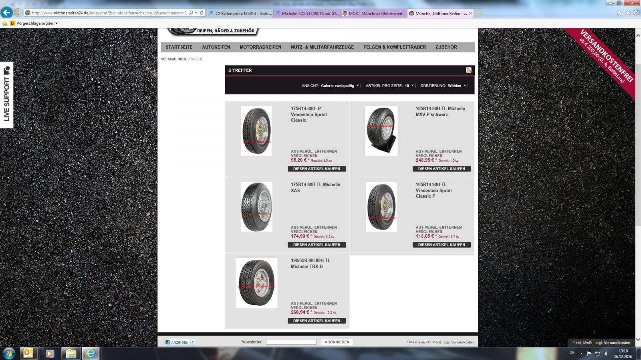Buy the 175R14 Michelin XAS tire
Screen dimensions: 641x360
[316, 245]
